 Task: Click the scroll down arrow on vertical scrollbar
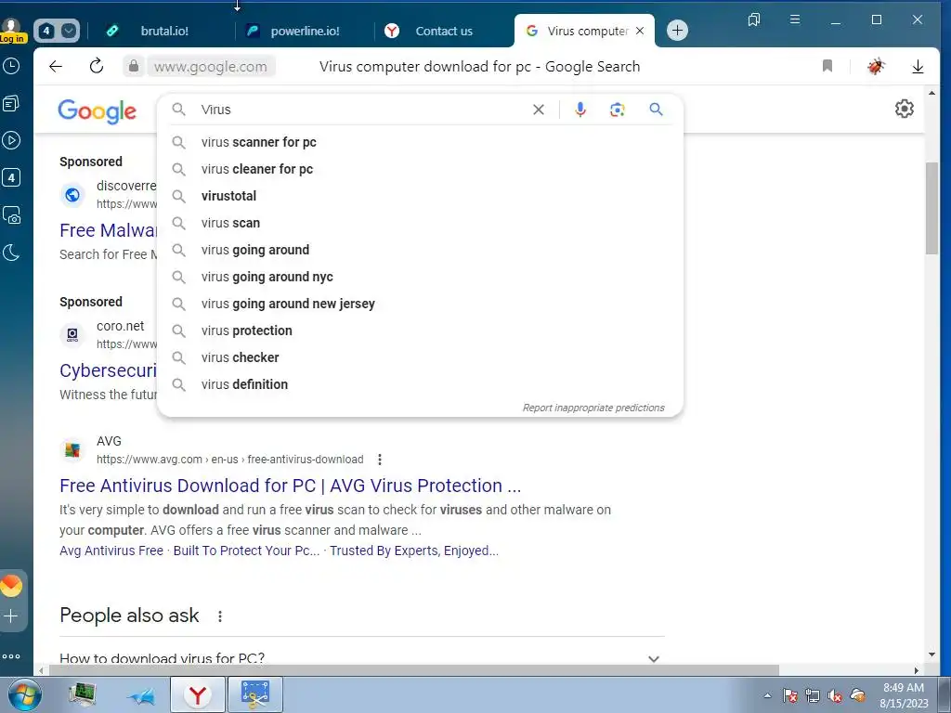931,655
